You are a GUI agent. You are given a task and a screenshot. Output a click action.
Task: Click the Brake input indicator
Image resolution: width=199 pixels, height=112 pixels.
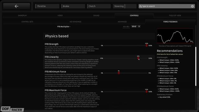pyautogui.click(x=73, y=6)
